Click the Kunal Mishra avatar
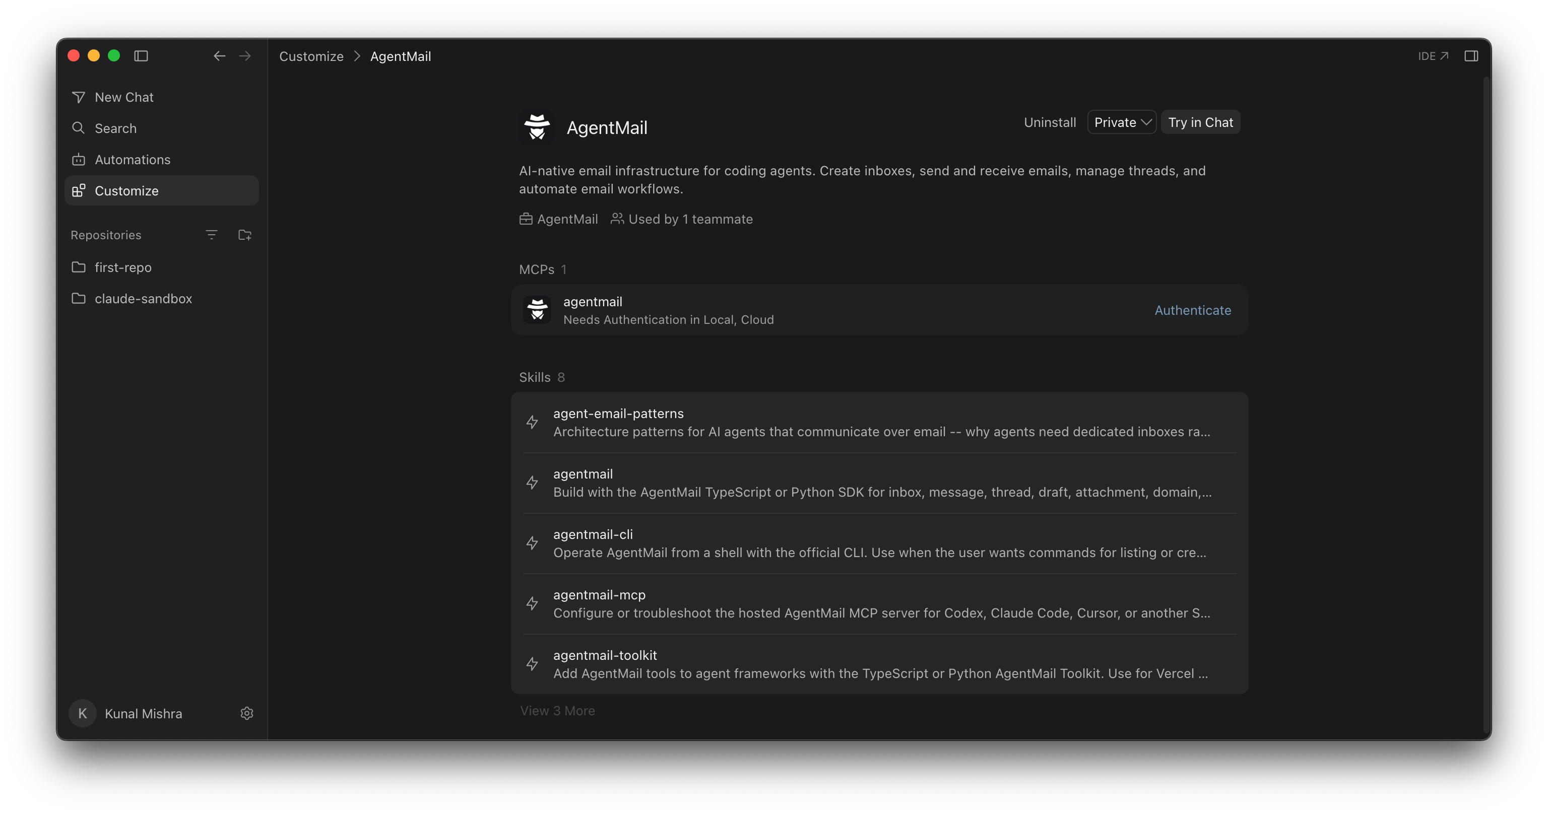 point(83,713)
